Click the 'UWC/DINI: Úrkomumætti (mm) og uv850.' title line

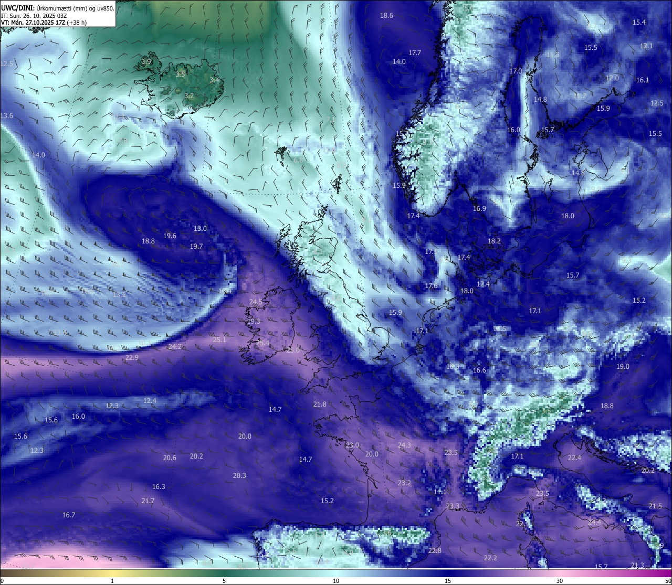58,8
